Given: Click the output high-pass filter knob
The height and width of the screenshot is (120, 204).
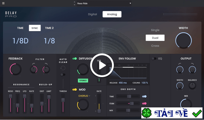Looking at the screenshot, I should tap(180, 69).
